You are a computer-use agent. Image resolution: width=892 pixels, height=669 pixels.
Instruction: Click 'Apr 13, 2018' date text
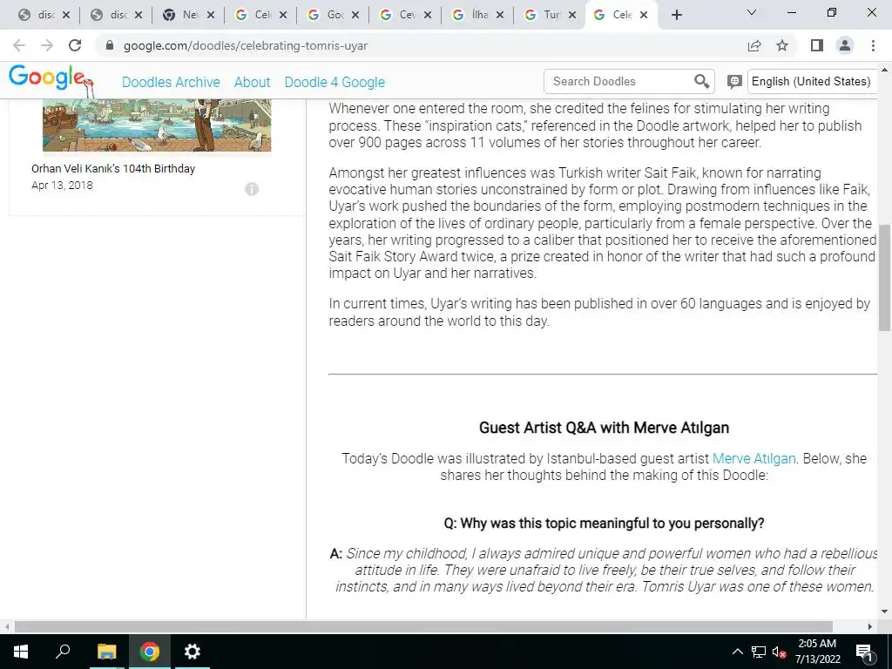point(62,185)
